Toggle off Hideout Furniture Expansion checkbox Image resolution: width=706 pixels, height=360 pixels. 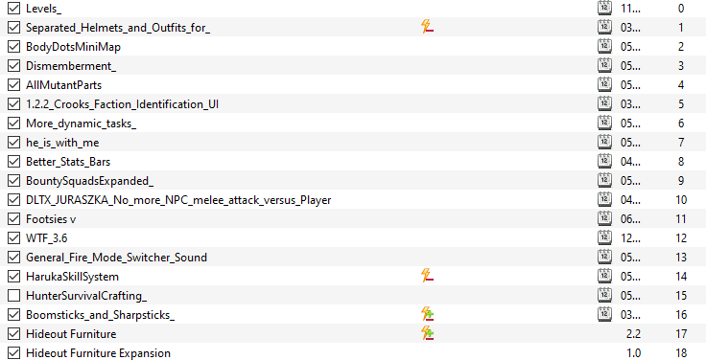point(14,352)
